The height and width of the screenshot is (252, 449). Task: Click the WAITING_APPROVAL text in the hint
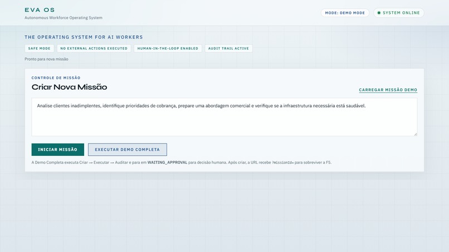point(167,162)
